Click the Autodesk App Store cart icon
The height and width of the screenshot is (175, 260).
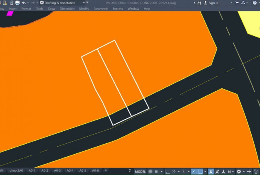click(237, 3)
